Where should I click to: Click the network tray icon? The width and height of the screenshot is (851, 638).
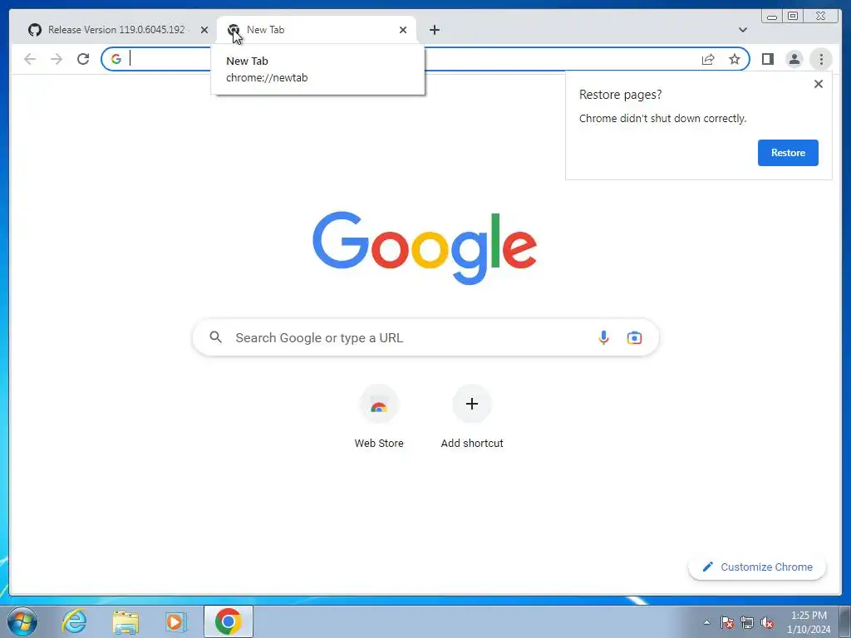coord(747,622)
